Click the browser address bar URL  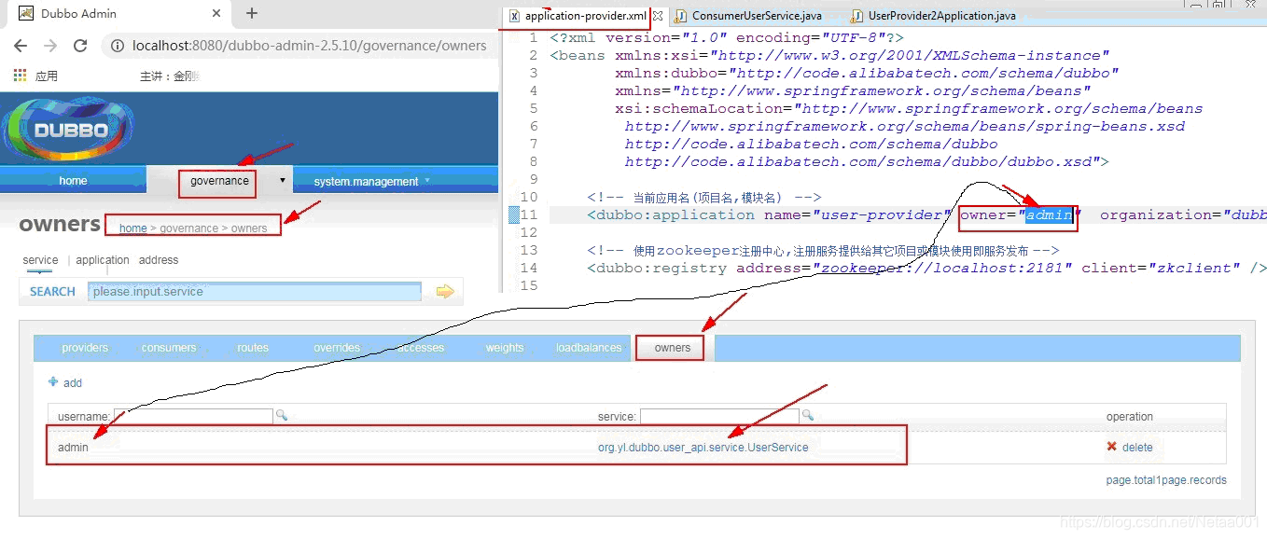310,46
